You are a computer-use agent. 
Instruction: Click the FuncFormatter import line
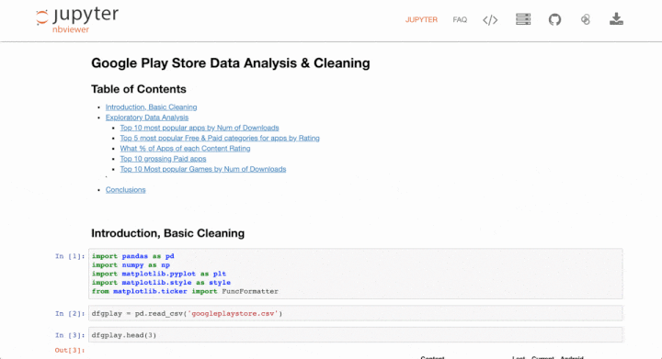(185, 292)
